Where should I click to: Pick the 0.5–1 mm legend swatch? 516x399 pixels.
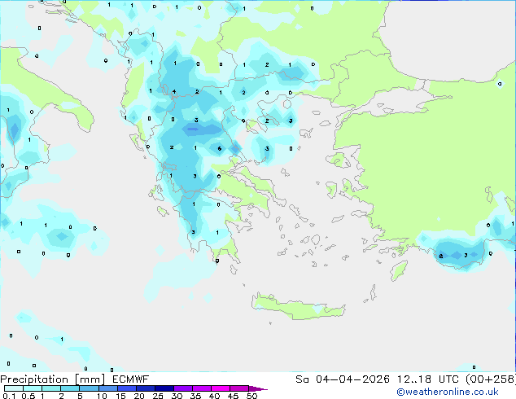pos(33,388)
